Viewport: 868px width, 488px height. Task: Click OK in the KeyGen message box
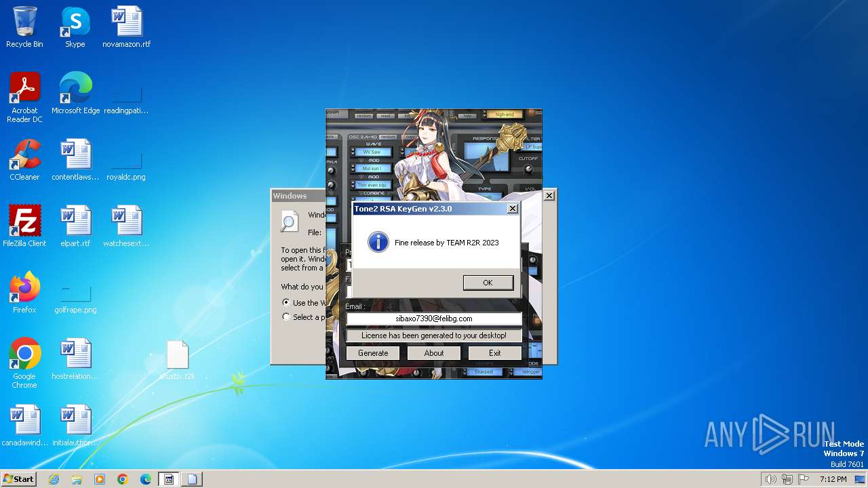(x=488, y=283)
